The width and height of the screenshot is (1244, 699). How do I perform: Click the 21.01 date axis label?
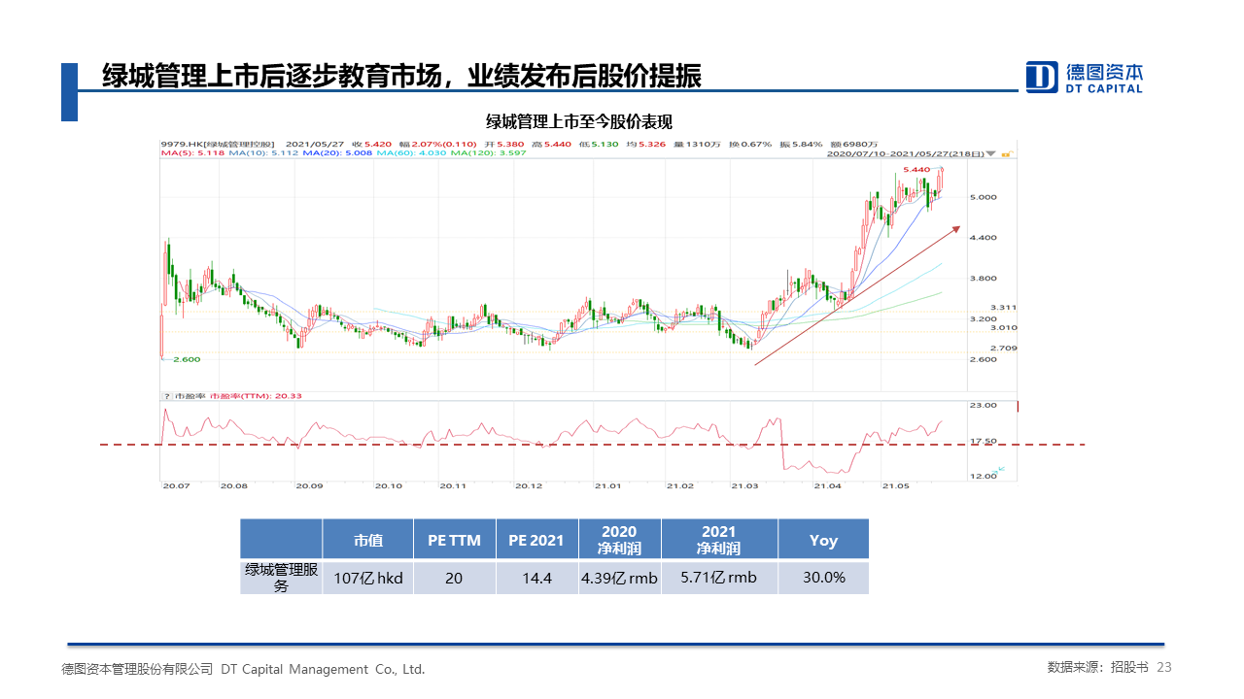pyautogui.click(x=608, y=485)
